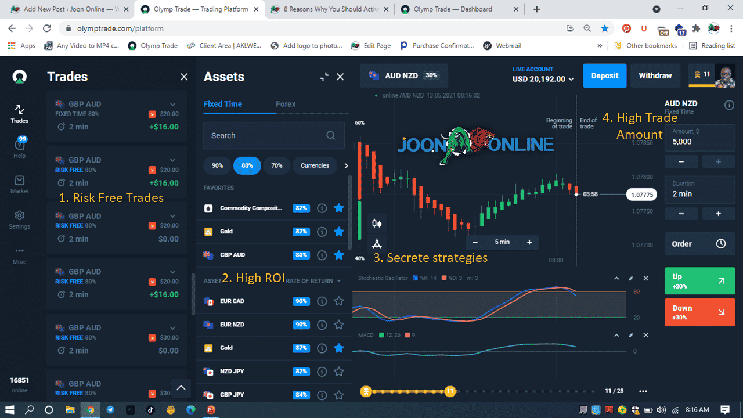This screenshot has height=418, width=743.
Task: Click the Olymp Trade logo icon
Action: pyautogui.click(x=19, y=77)
